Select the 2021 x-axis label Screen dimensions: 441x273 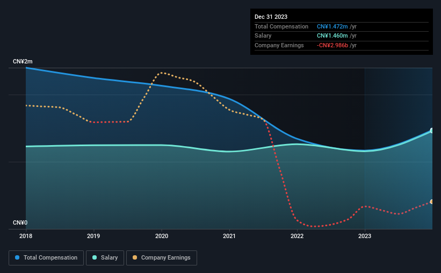pos(229,236)
